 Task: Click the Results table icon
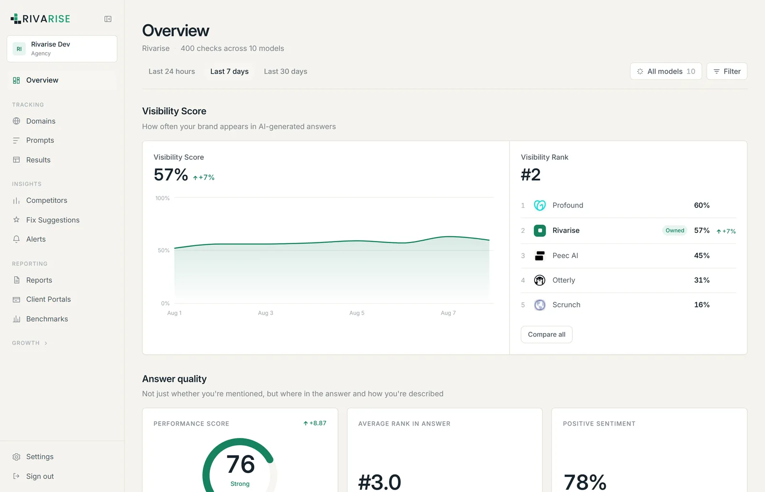pos(16,160)
